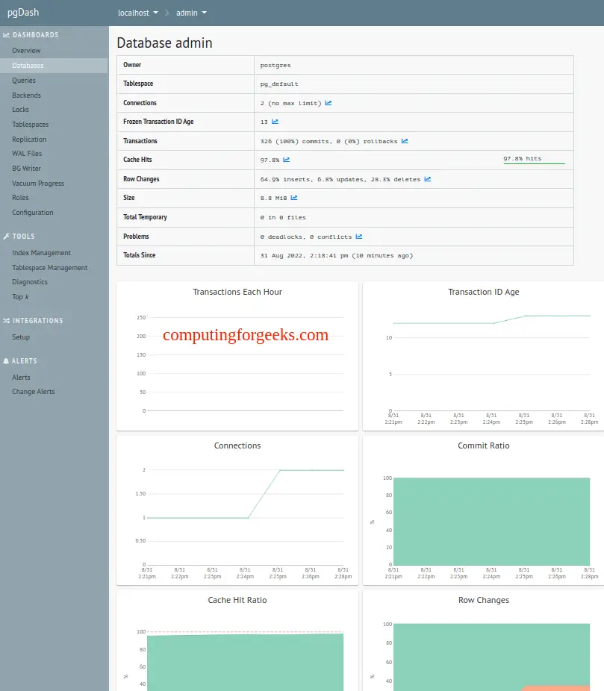Open the localhost server dropdown

[138, 13]
